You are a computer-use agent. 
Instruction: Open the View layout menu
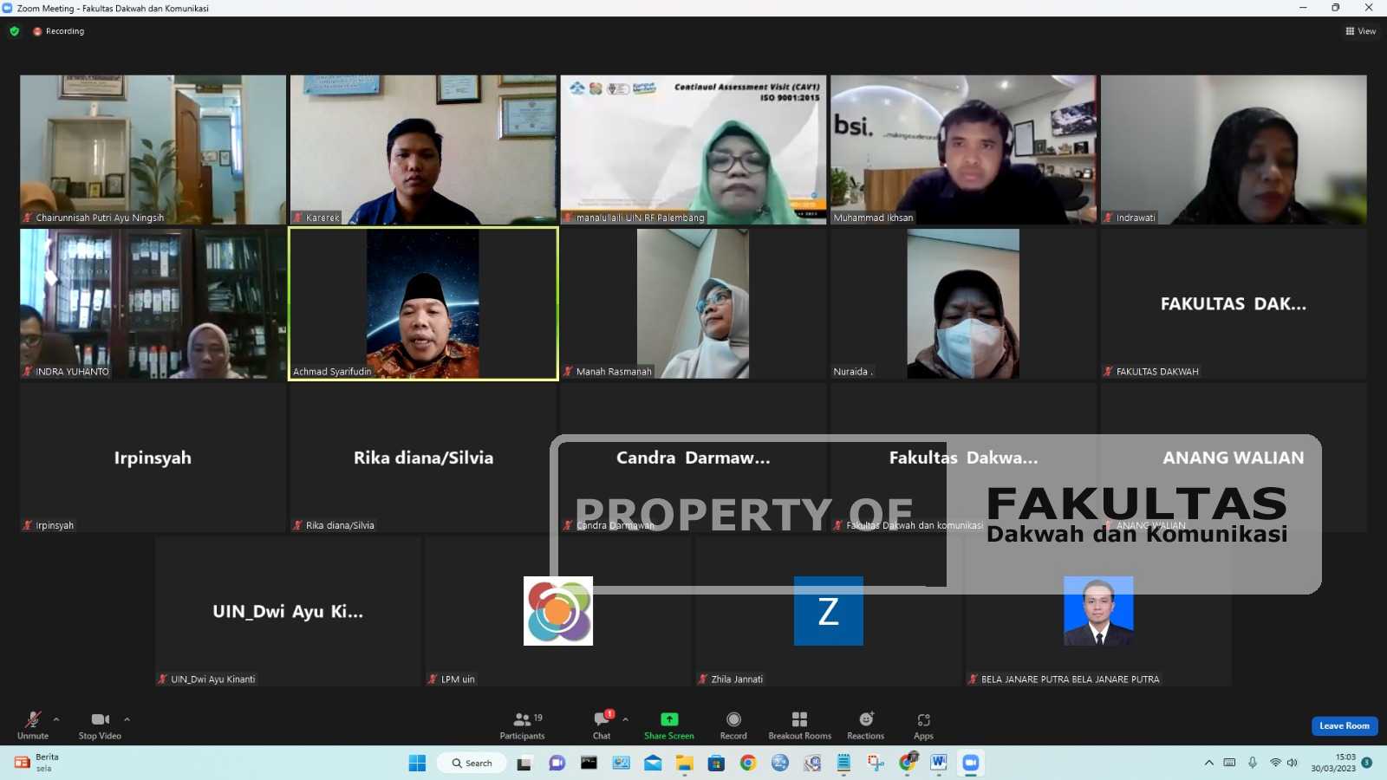(1360, 31)
